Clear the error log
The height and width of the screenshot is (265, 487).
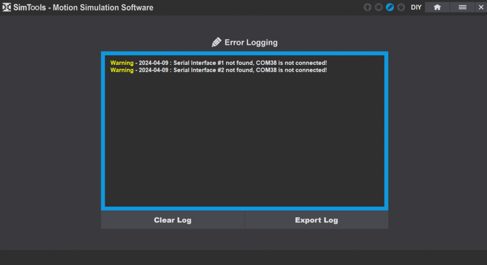173,220
